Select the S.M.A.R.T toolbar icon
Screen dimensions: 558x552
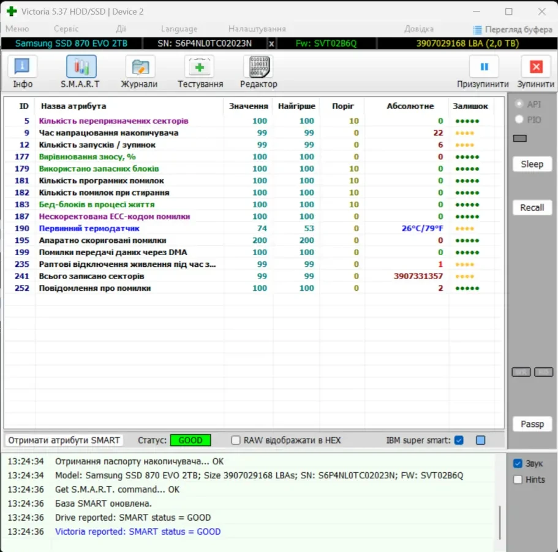pos(81,67)
